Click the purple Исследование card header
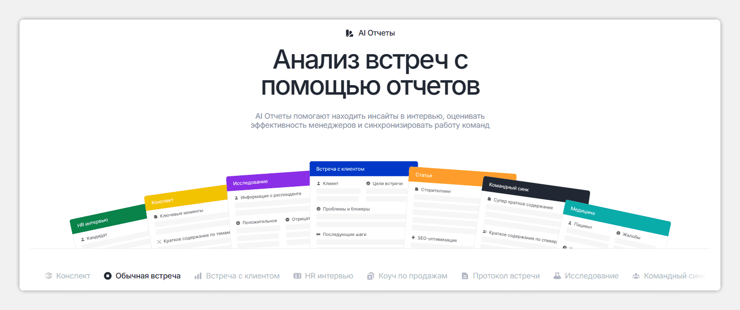Screen dimensions: 740x310 (x=268, y=181)
